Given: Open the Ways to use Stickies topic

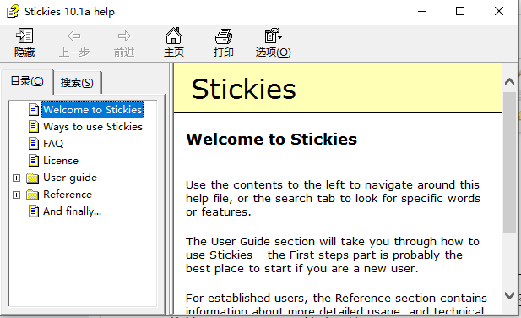Looking at the screenshot, I should pyautogui.click(x=93, y=127).
